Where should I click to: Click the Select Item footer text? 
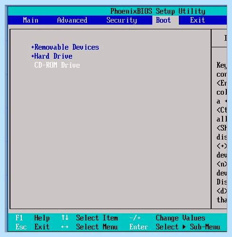(97, 218)
